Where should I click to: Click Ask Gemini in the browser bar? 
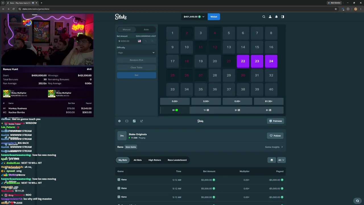[334, 3]
